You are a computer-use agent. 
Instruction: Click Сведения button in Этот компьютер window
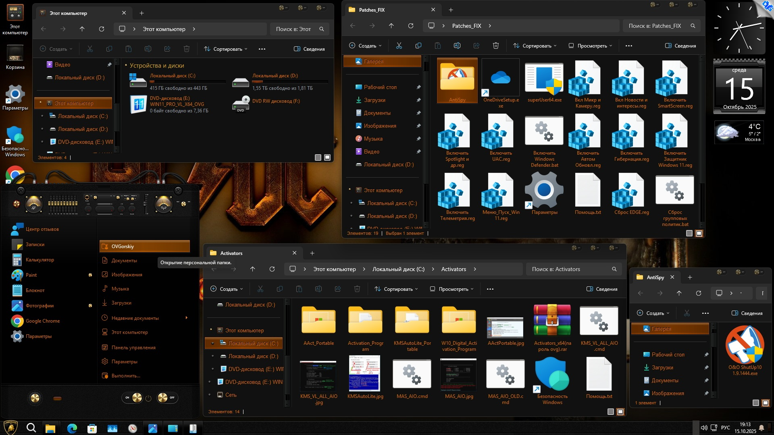(x=309, y=49)
